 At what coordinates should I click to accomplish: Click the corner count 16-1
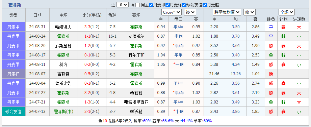(x=113, y=37)
